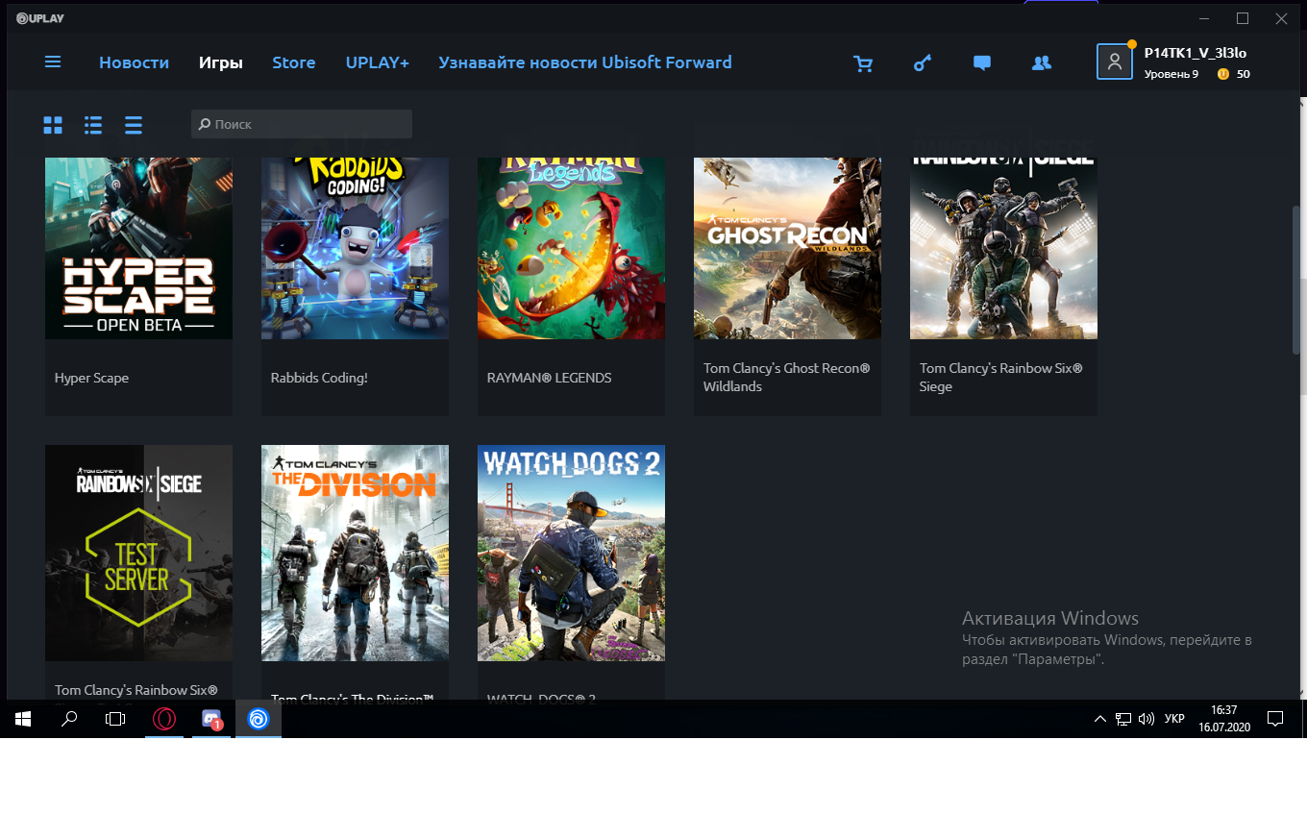Switch to Opera browser on taskbar
1307x814 pixels.
point(165,718)
